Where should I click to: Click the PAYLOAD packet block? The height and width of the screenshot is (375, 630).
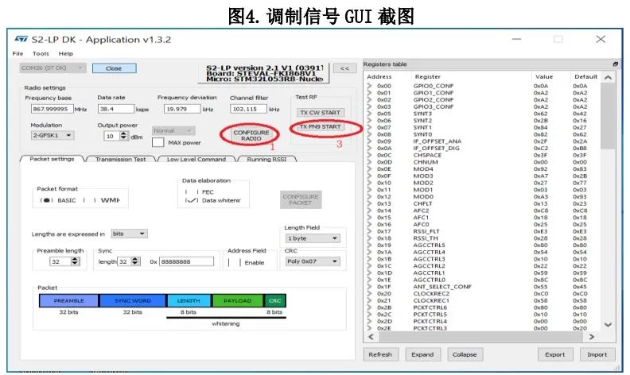(238, 300)
